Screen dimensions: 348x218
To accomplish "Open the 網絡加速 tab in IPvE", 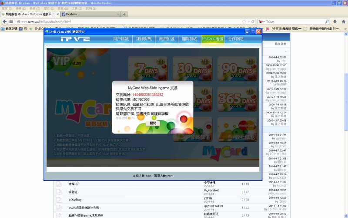I will point(167,39).
